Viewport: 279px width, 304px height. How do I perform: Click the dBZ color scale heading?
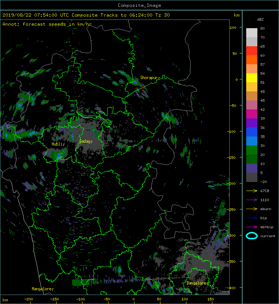tap(260, 19)
